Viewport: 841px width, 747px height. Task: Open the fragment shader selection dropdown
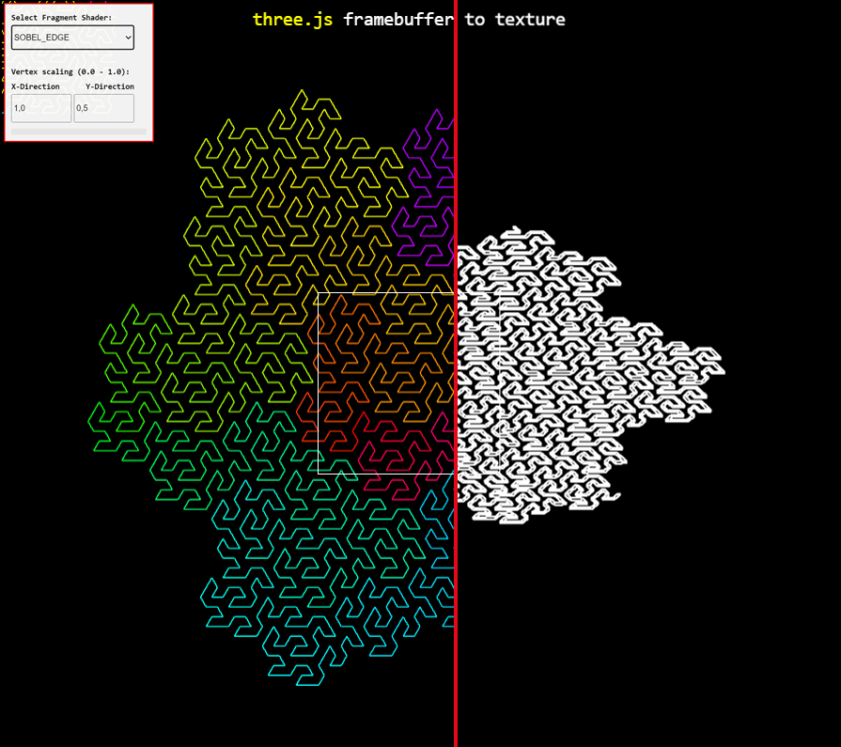tap(72, 38)
